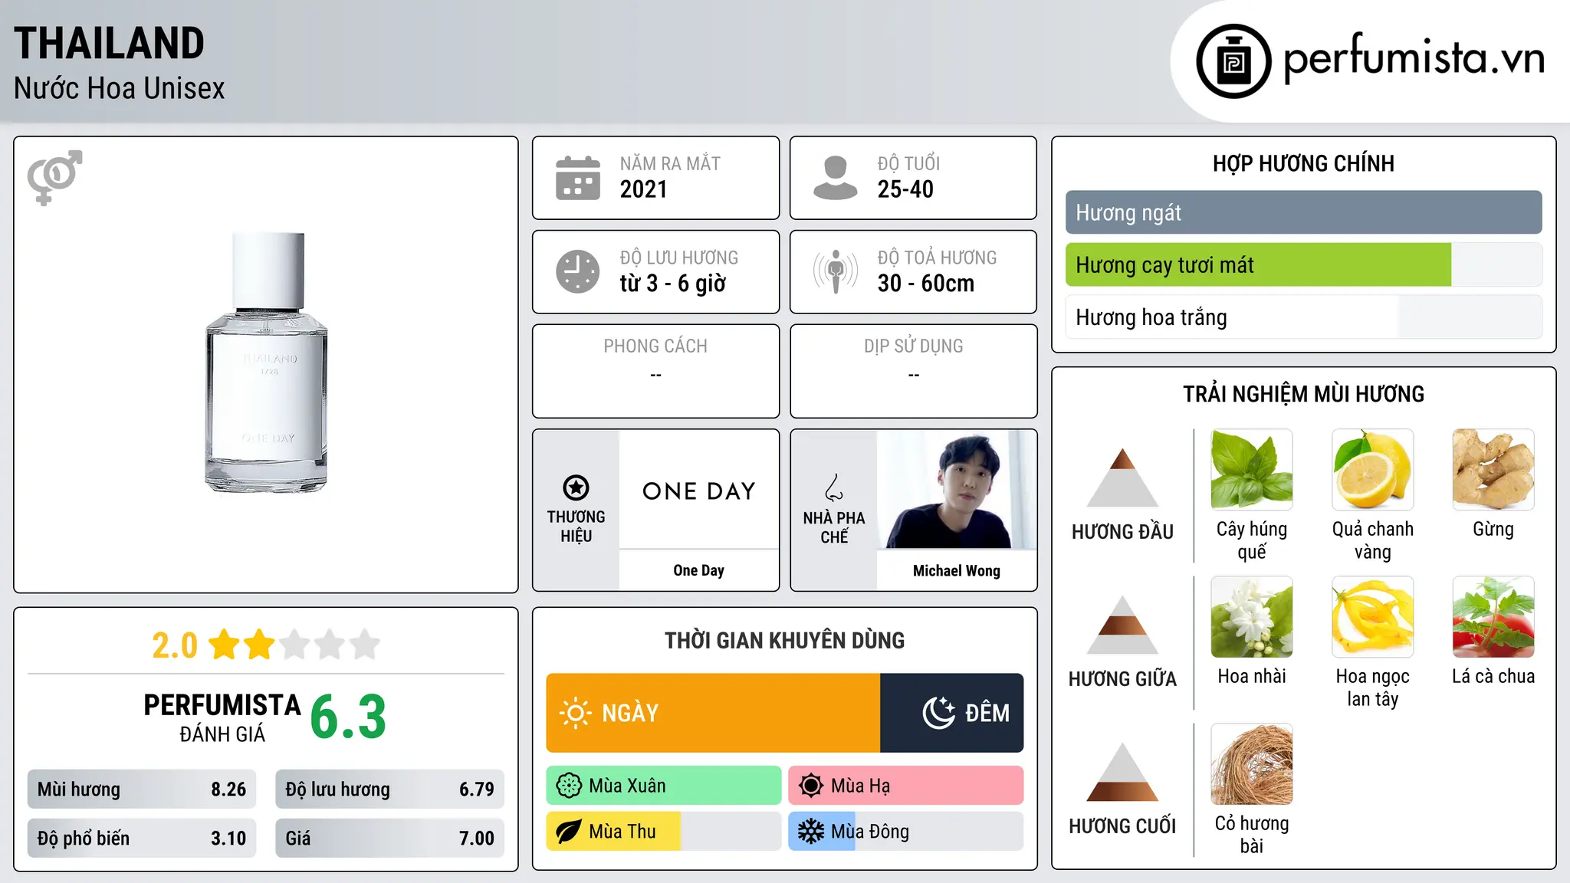
Task: Click the perfumista.vn perfume bottle logo icon
Action: (x=1233, y=61)
